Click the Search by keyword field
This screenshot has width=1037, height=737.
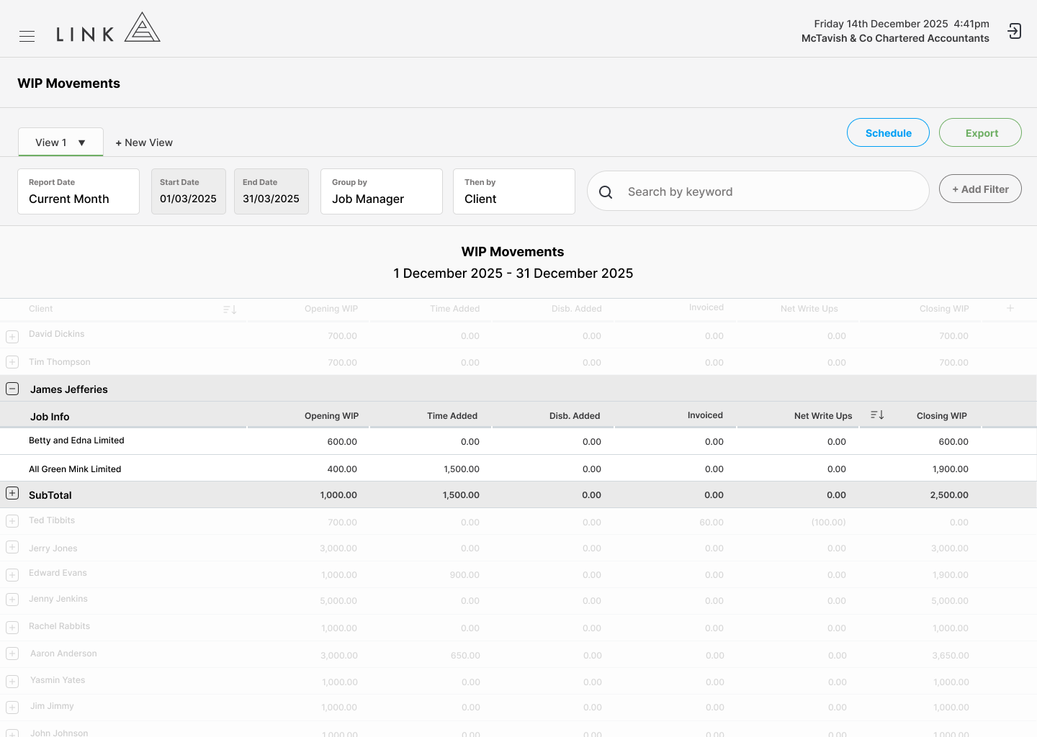[758, 191]
